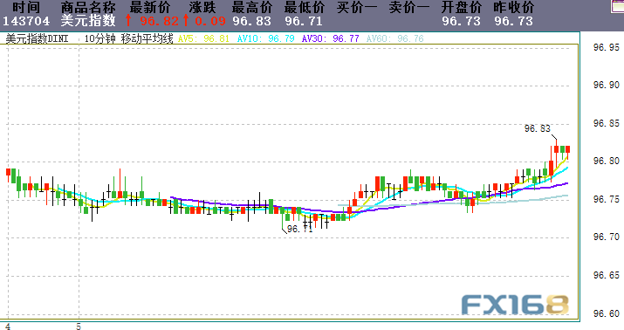Click the 开盘价 column header
Screen dimensions: 624x330
pos(462,7)
